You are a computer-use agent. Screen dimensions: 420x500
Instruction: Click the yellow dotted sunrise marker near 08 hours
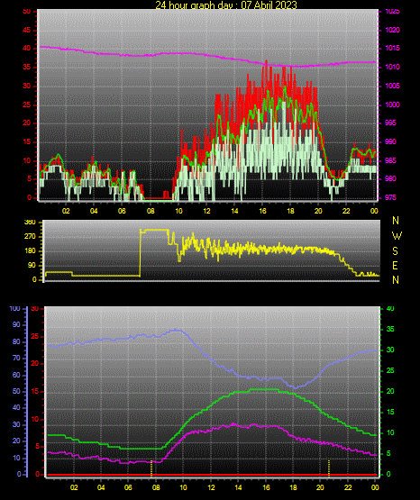click(151, 468)
